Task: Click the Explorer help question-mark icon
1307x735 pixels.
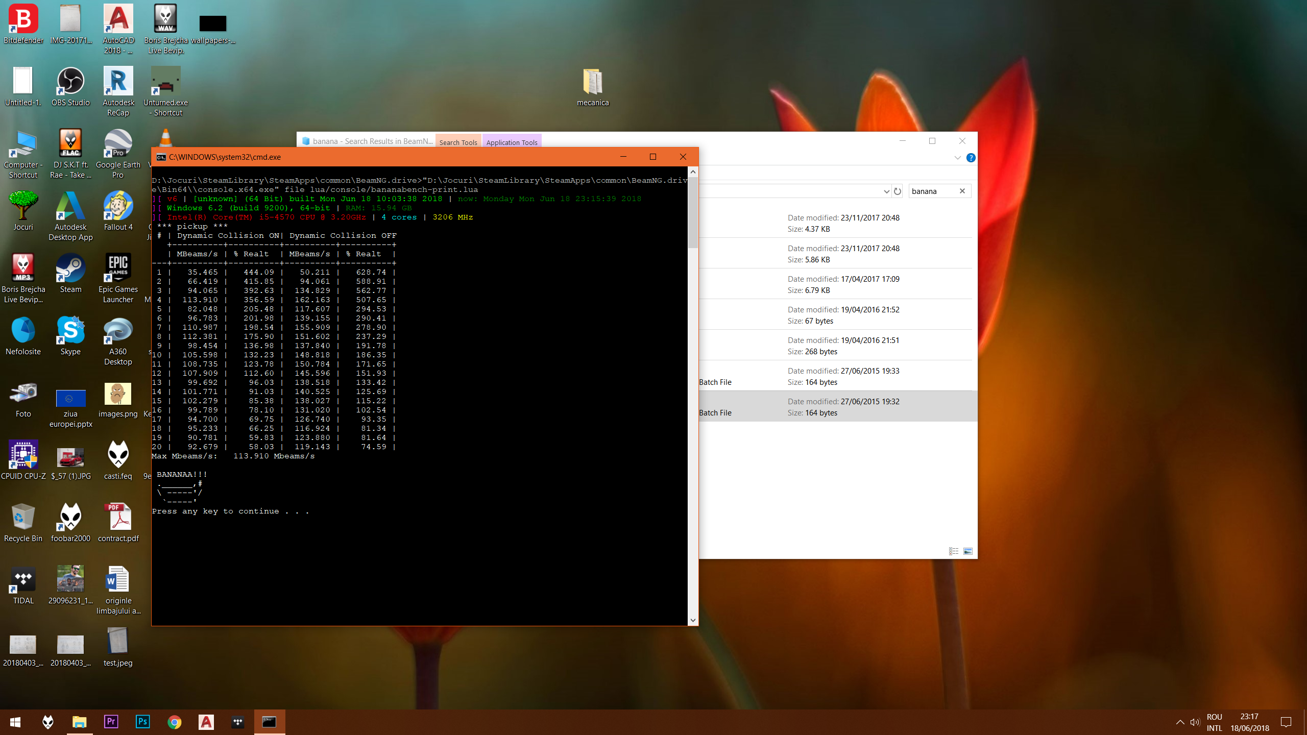Action: (x=971, y=158)
